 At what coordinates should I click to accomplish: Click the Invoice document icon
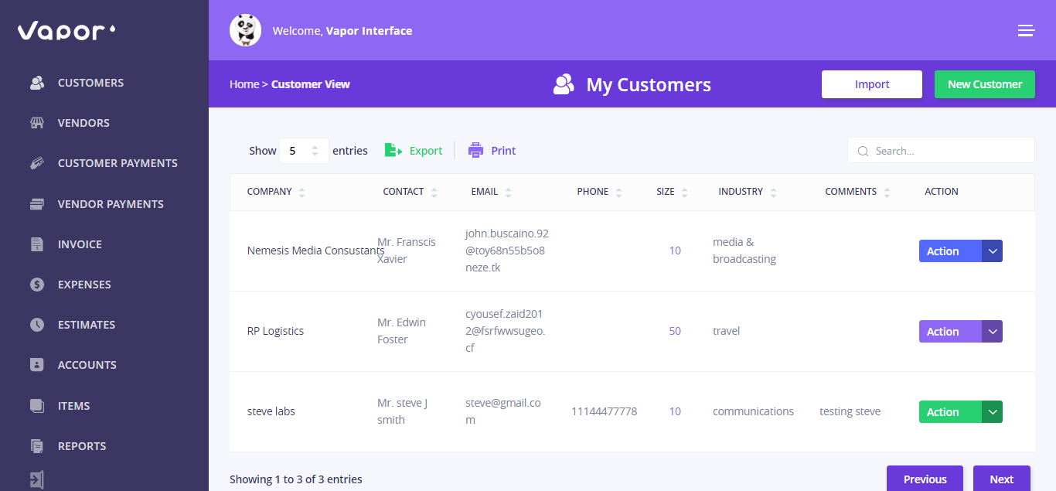pos(37,244)
